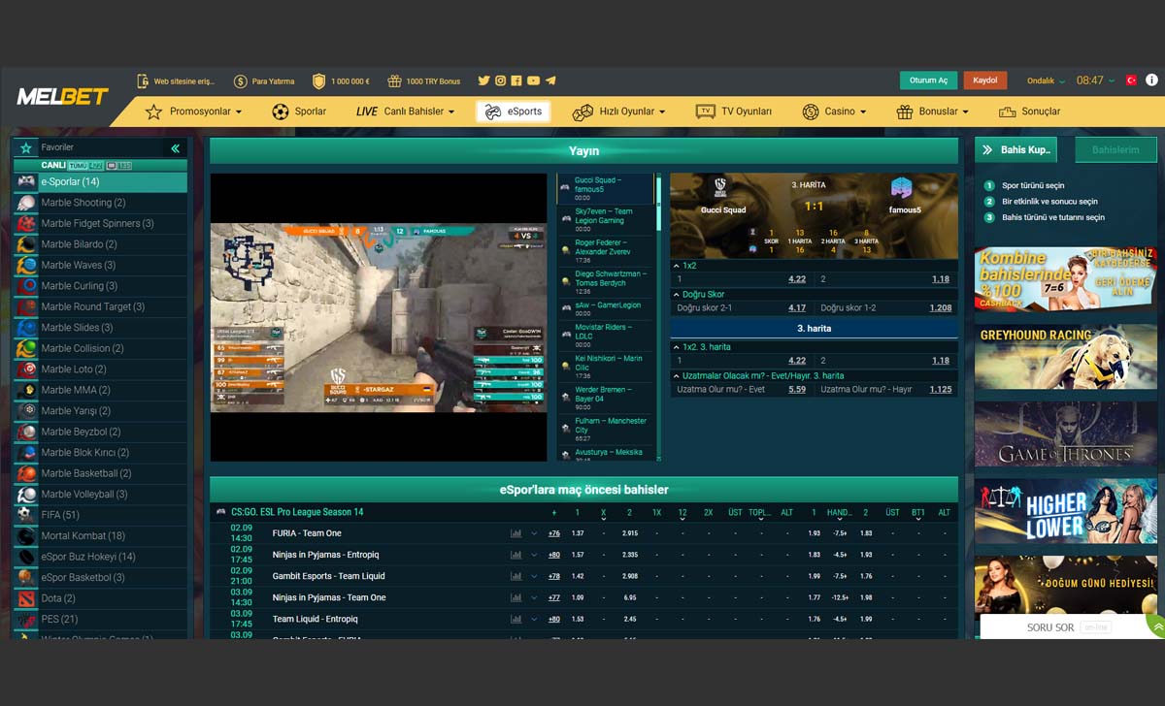Select Gucci Squad odds 4.22 under 1x2
Viewport: 1165px width, 706px height.
click(797, 279)
